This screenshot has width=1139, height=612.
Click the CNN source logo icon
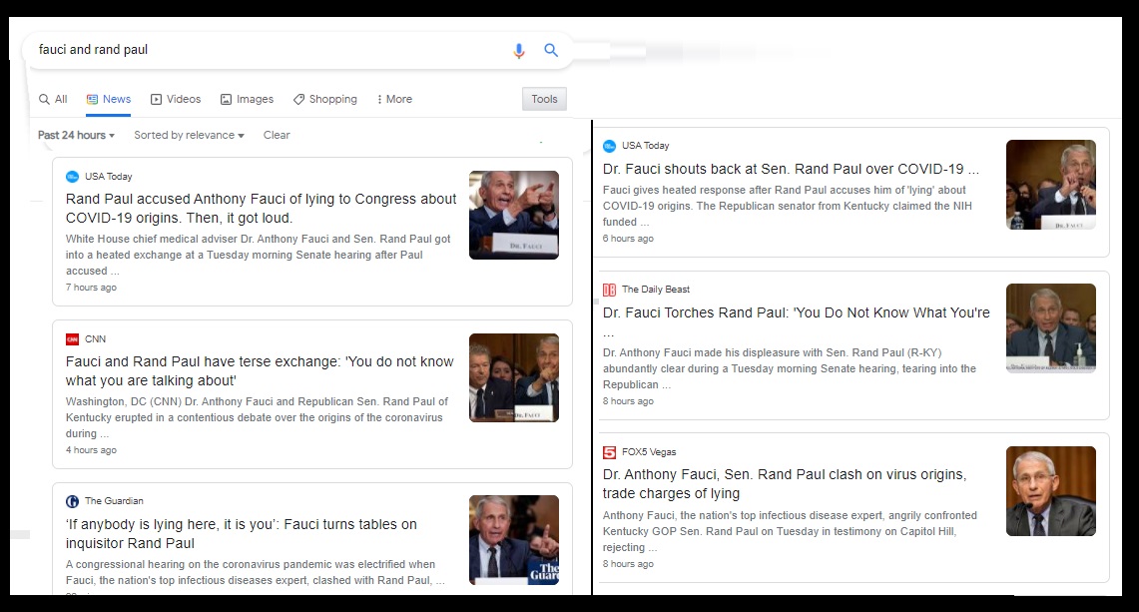[x=72, y=339]
